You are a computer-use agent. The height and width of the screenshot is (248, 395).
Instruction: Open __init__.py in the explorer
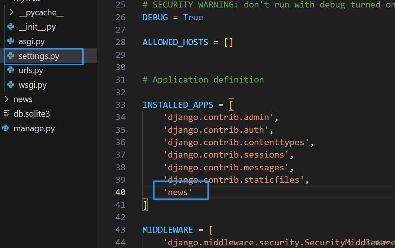point(37,27)
